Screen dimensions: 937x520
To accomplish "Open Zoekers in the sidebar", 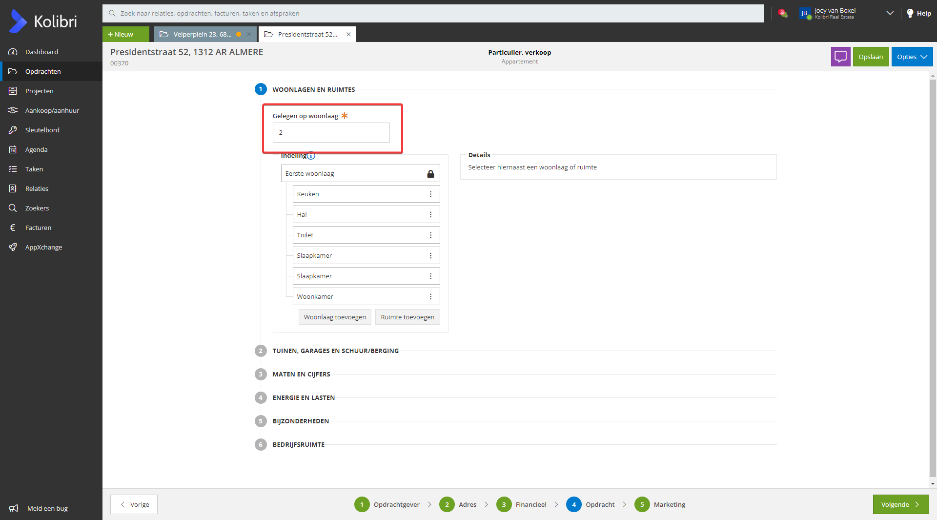I will (x=51, y=208).
